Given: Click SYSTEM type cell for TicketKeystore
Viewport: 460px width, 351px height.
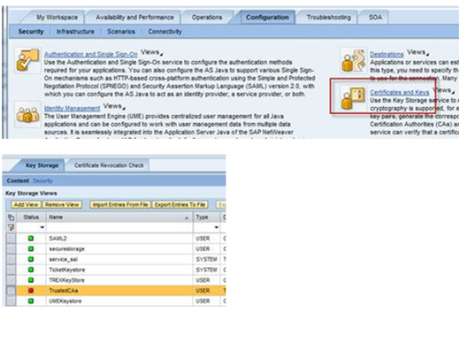Looking at the screenshot, I should pos(206,270).
